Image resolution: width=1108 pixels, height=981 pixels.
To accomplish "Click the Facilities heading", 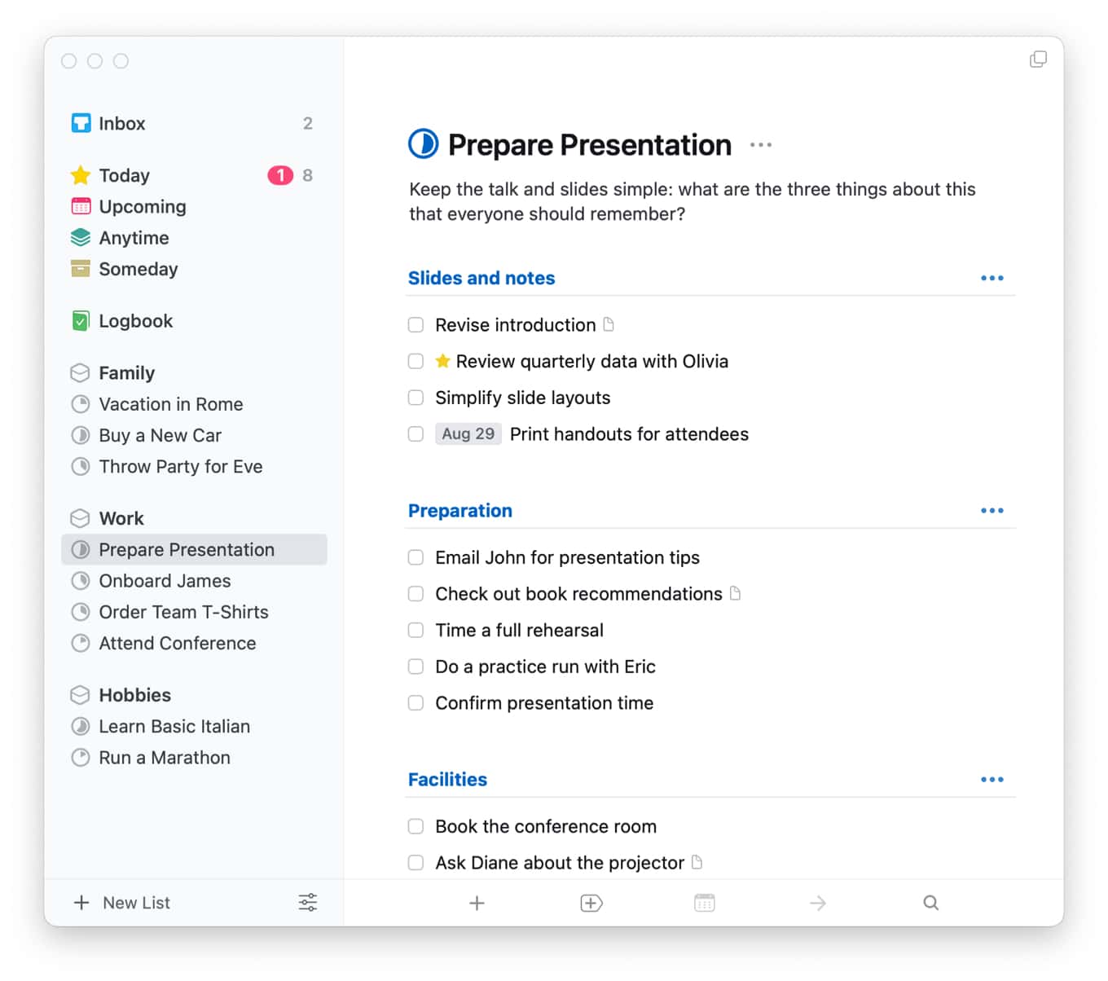I will tap(447, 780).
